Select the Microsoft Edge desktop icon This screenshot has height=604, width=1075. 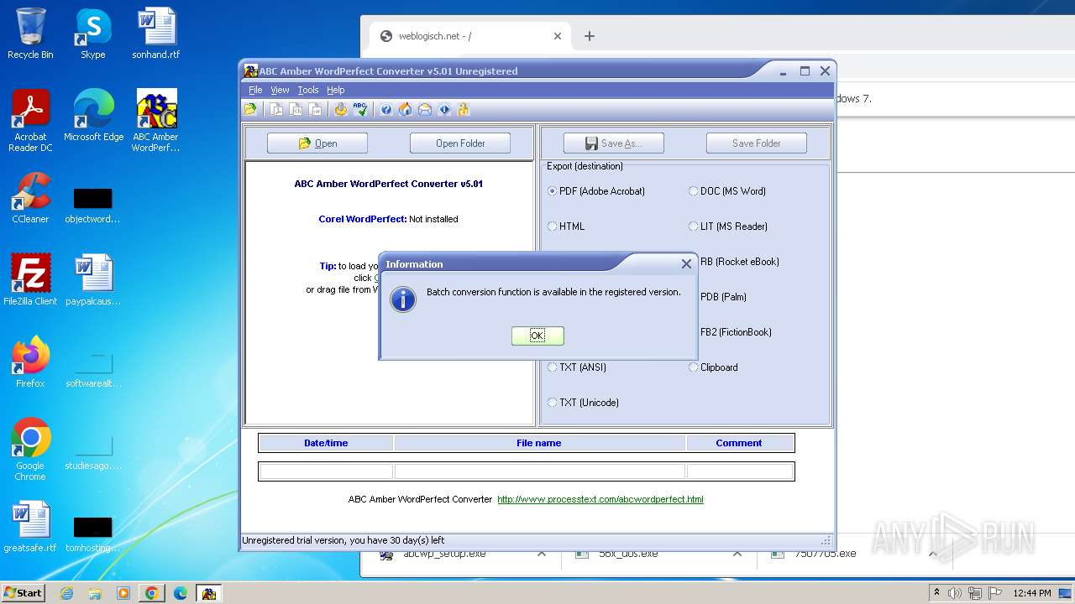[93, 116]
